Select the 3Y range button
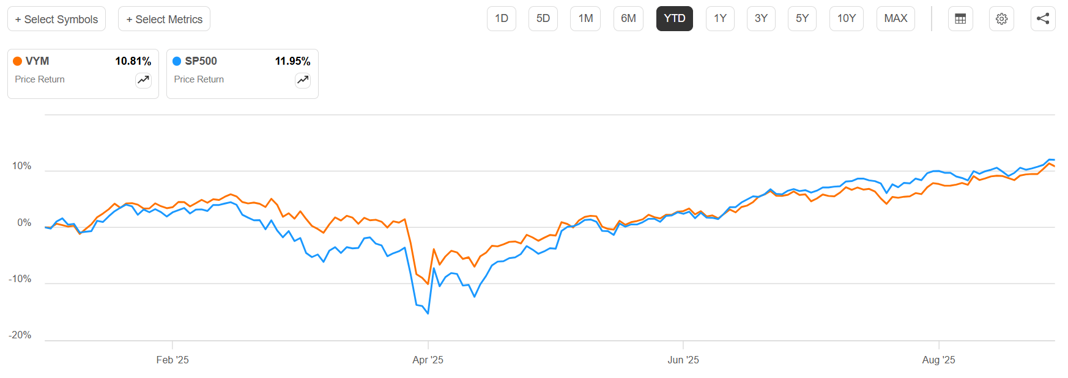The height and width of the screenshot is (378, 1068). point(761,18)
